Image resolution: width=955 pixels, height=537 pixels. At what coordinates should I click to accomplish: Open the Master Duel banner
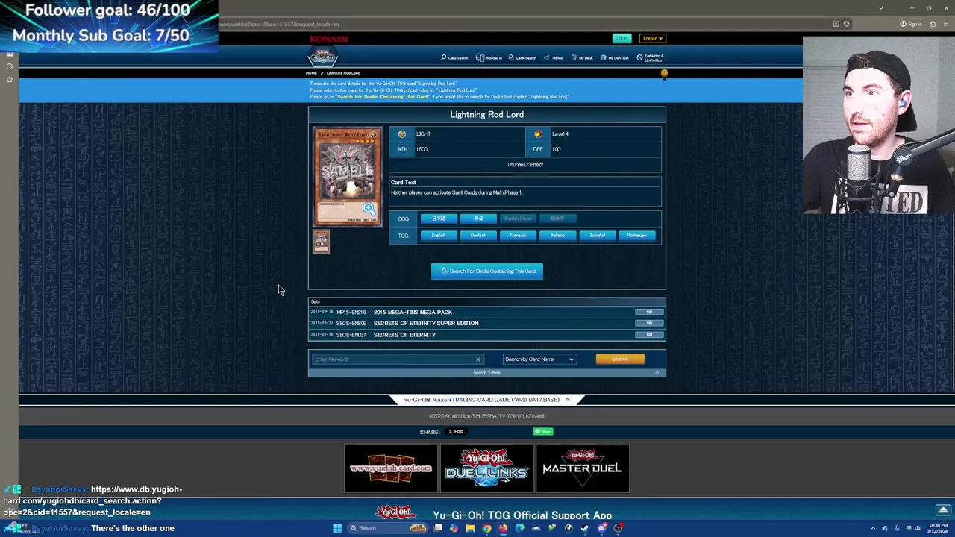coord(582,468)
